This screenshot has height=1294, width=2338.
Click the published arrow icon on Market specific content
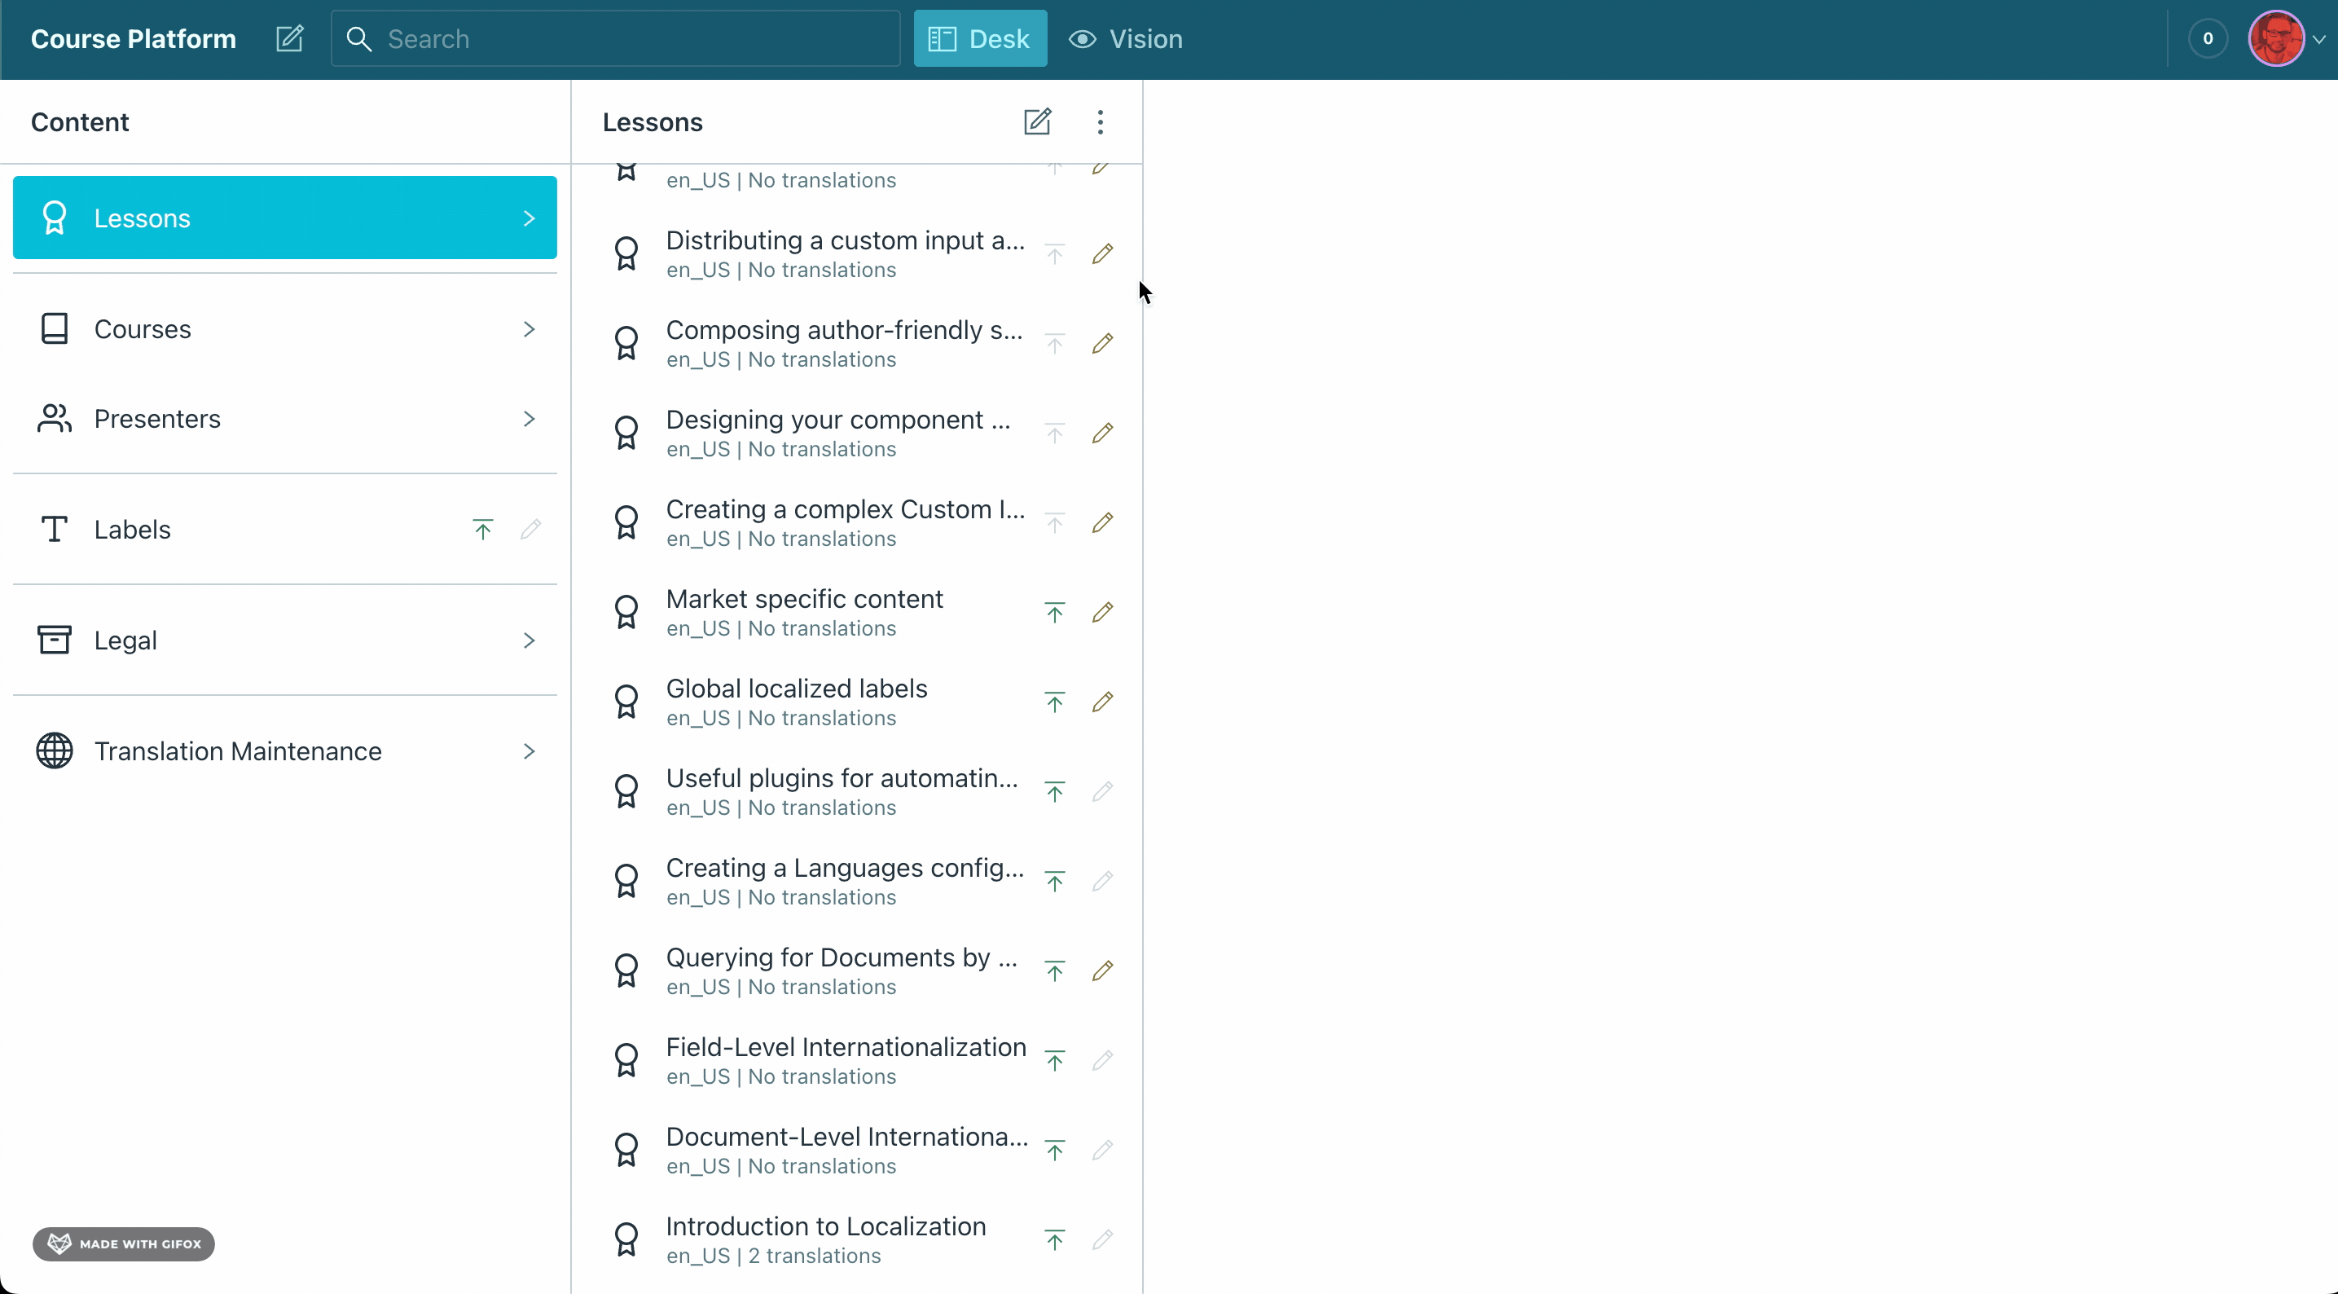(x=1054, y=613)
